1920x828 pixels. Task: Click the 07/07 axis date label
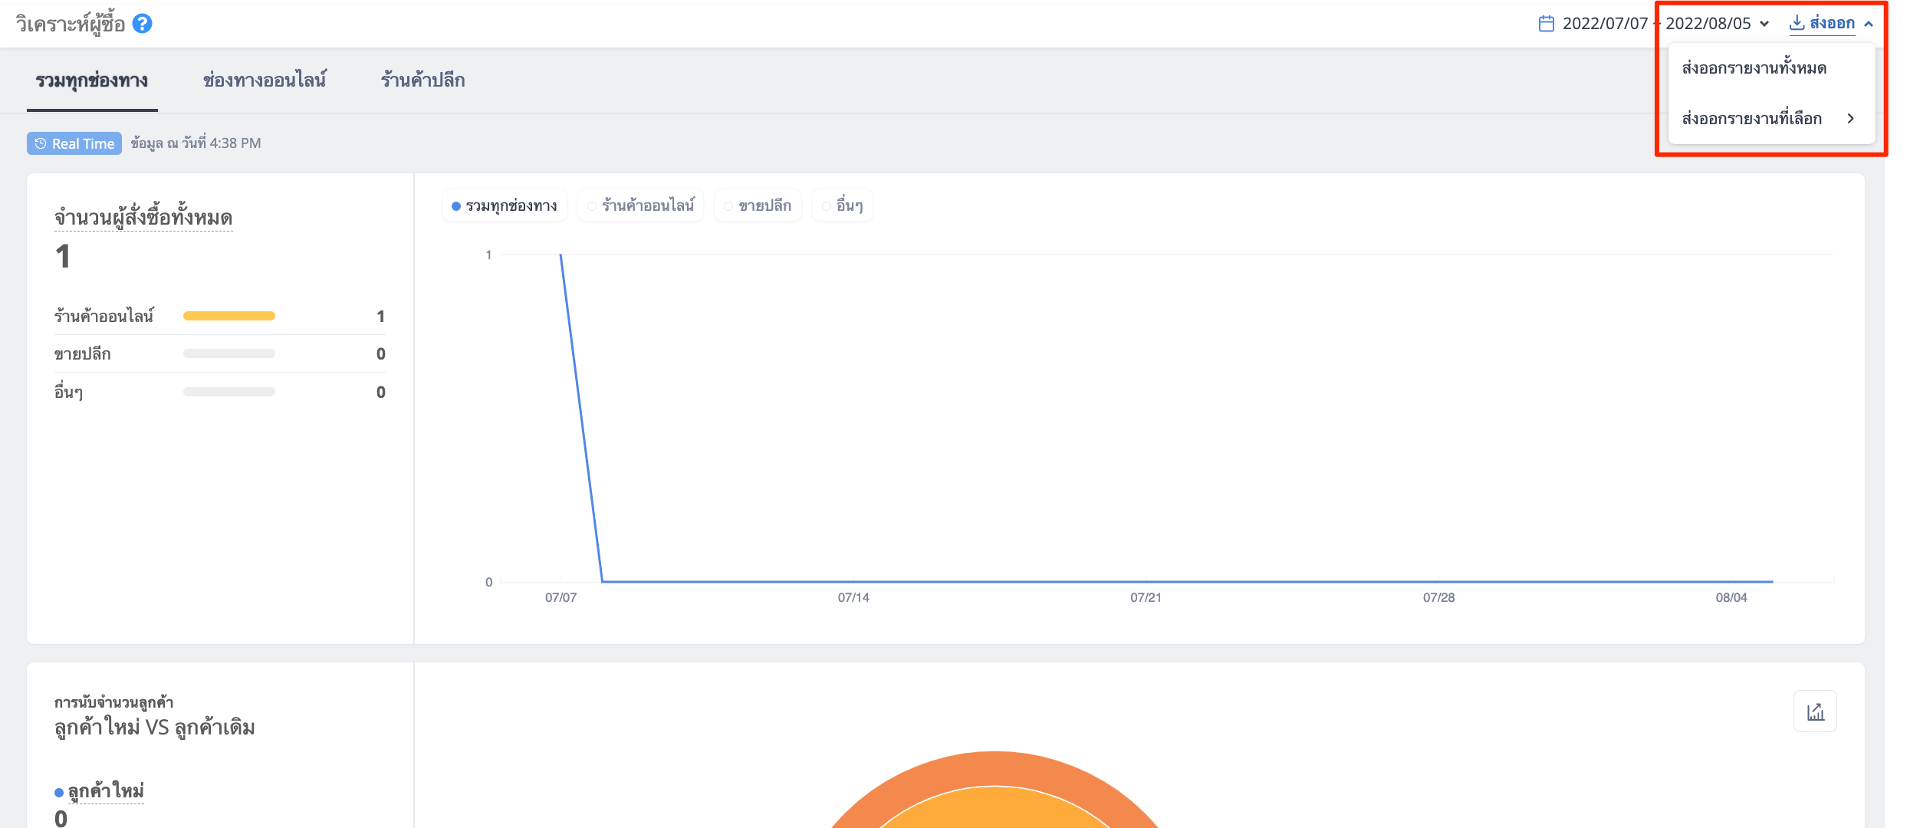click(x=561, y=597)
